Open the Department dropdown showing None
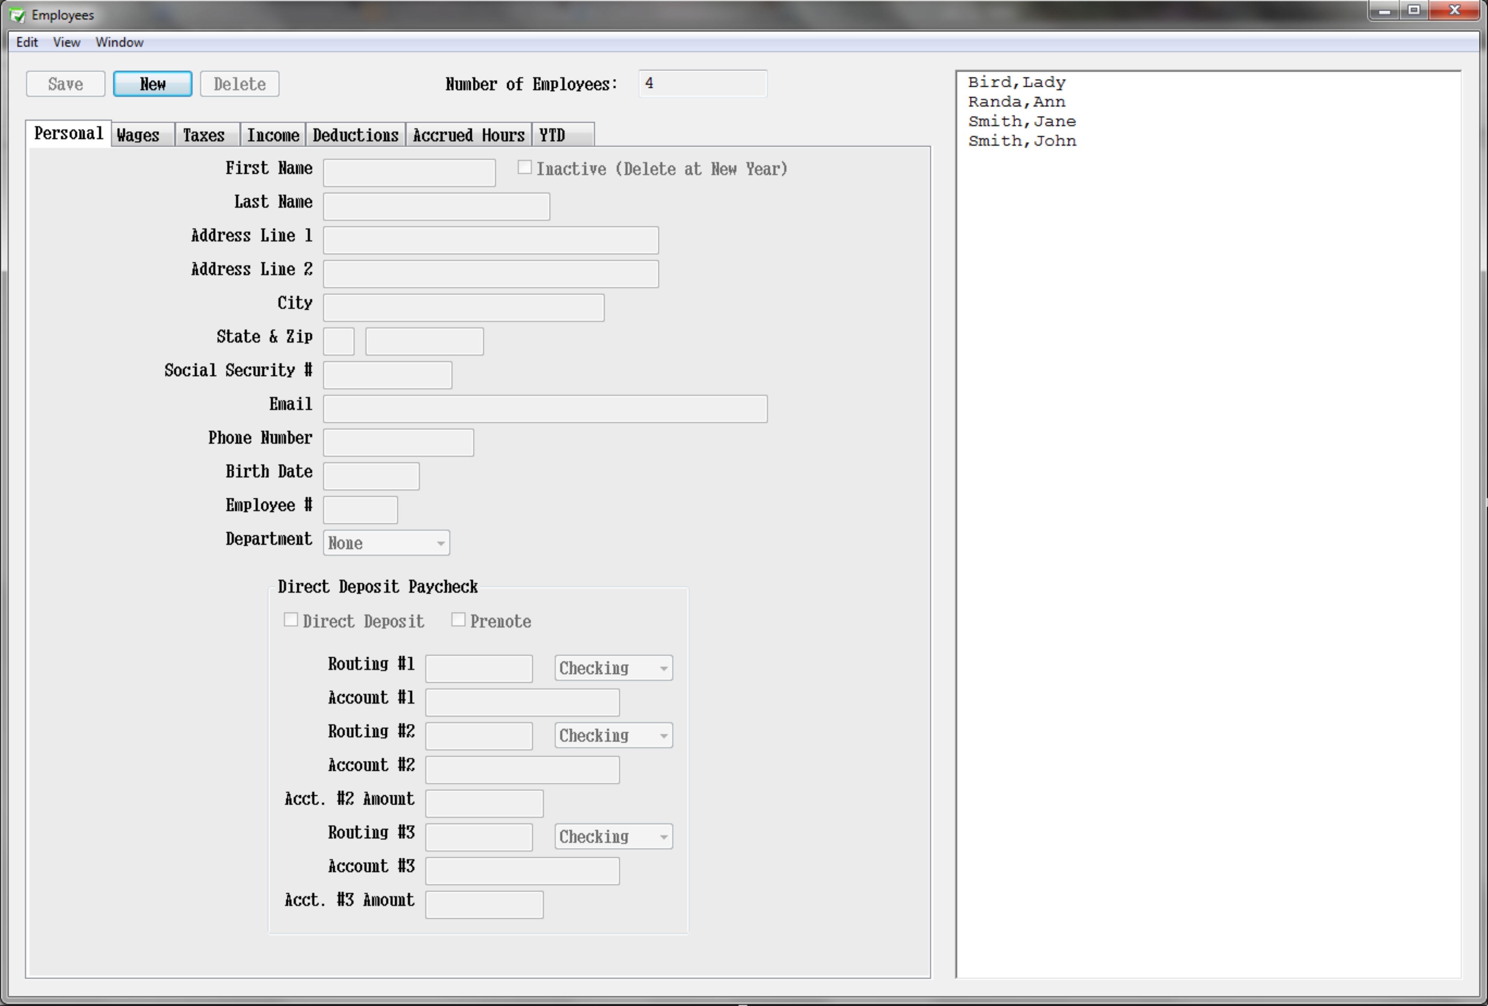This screenshot has width=1488, height=1006. (x=386, y=543)
